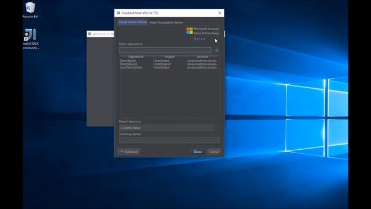Click the refresh repositories icon

click(x=217, y=51)
